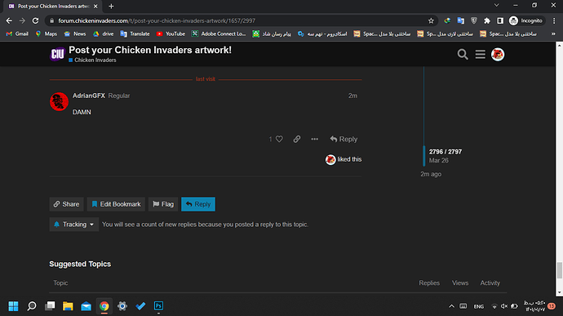
Task: Sort suggested topics by Views
Action: pyautogui.click(x=460, y=283)
